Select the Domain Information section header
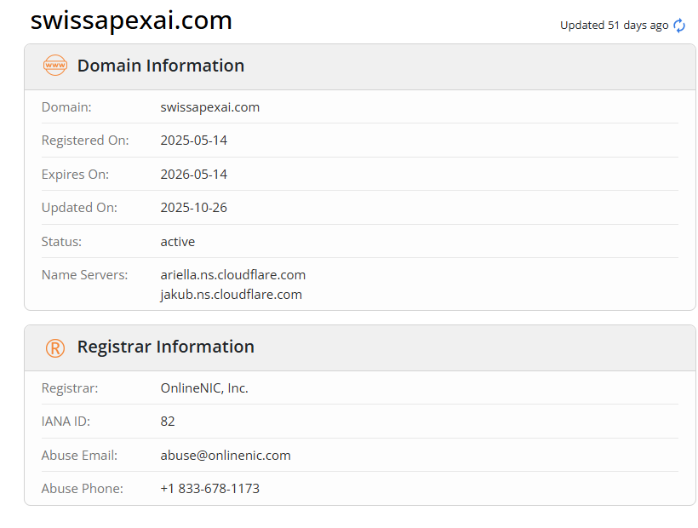698x528 pixels. (161, 66)
